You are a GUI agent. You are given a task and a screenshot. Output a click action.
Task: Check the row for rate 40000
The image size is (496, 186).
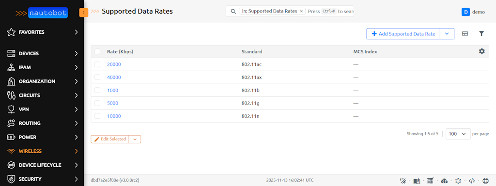pyautogui.click(x=97, y=77)
